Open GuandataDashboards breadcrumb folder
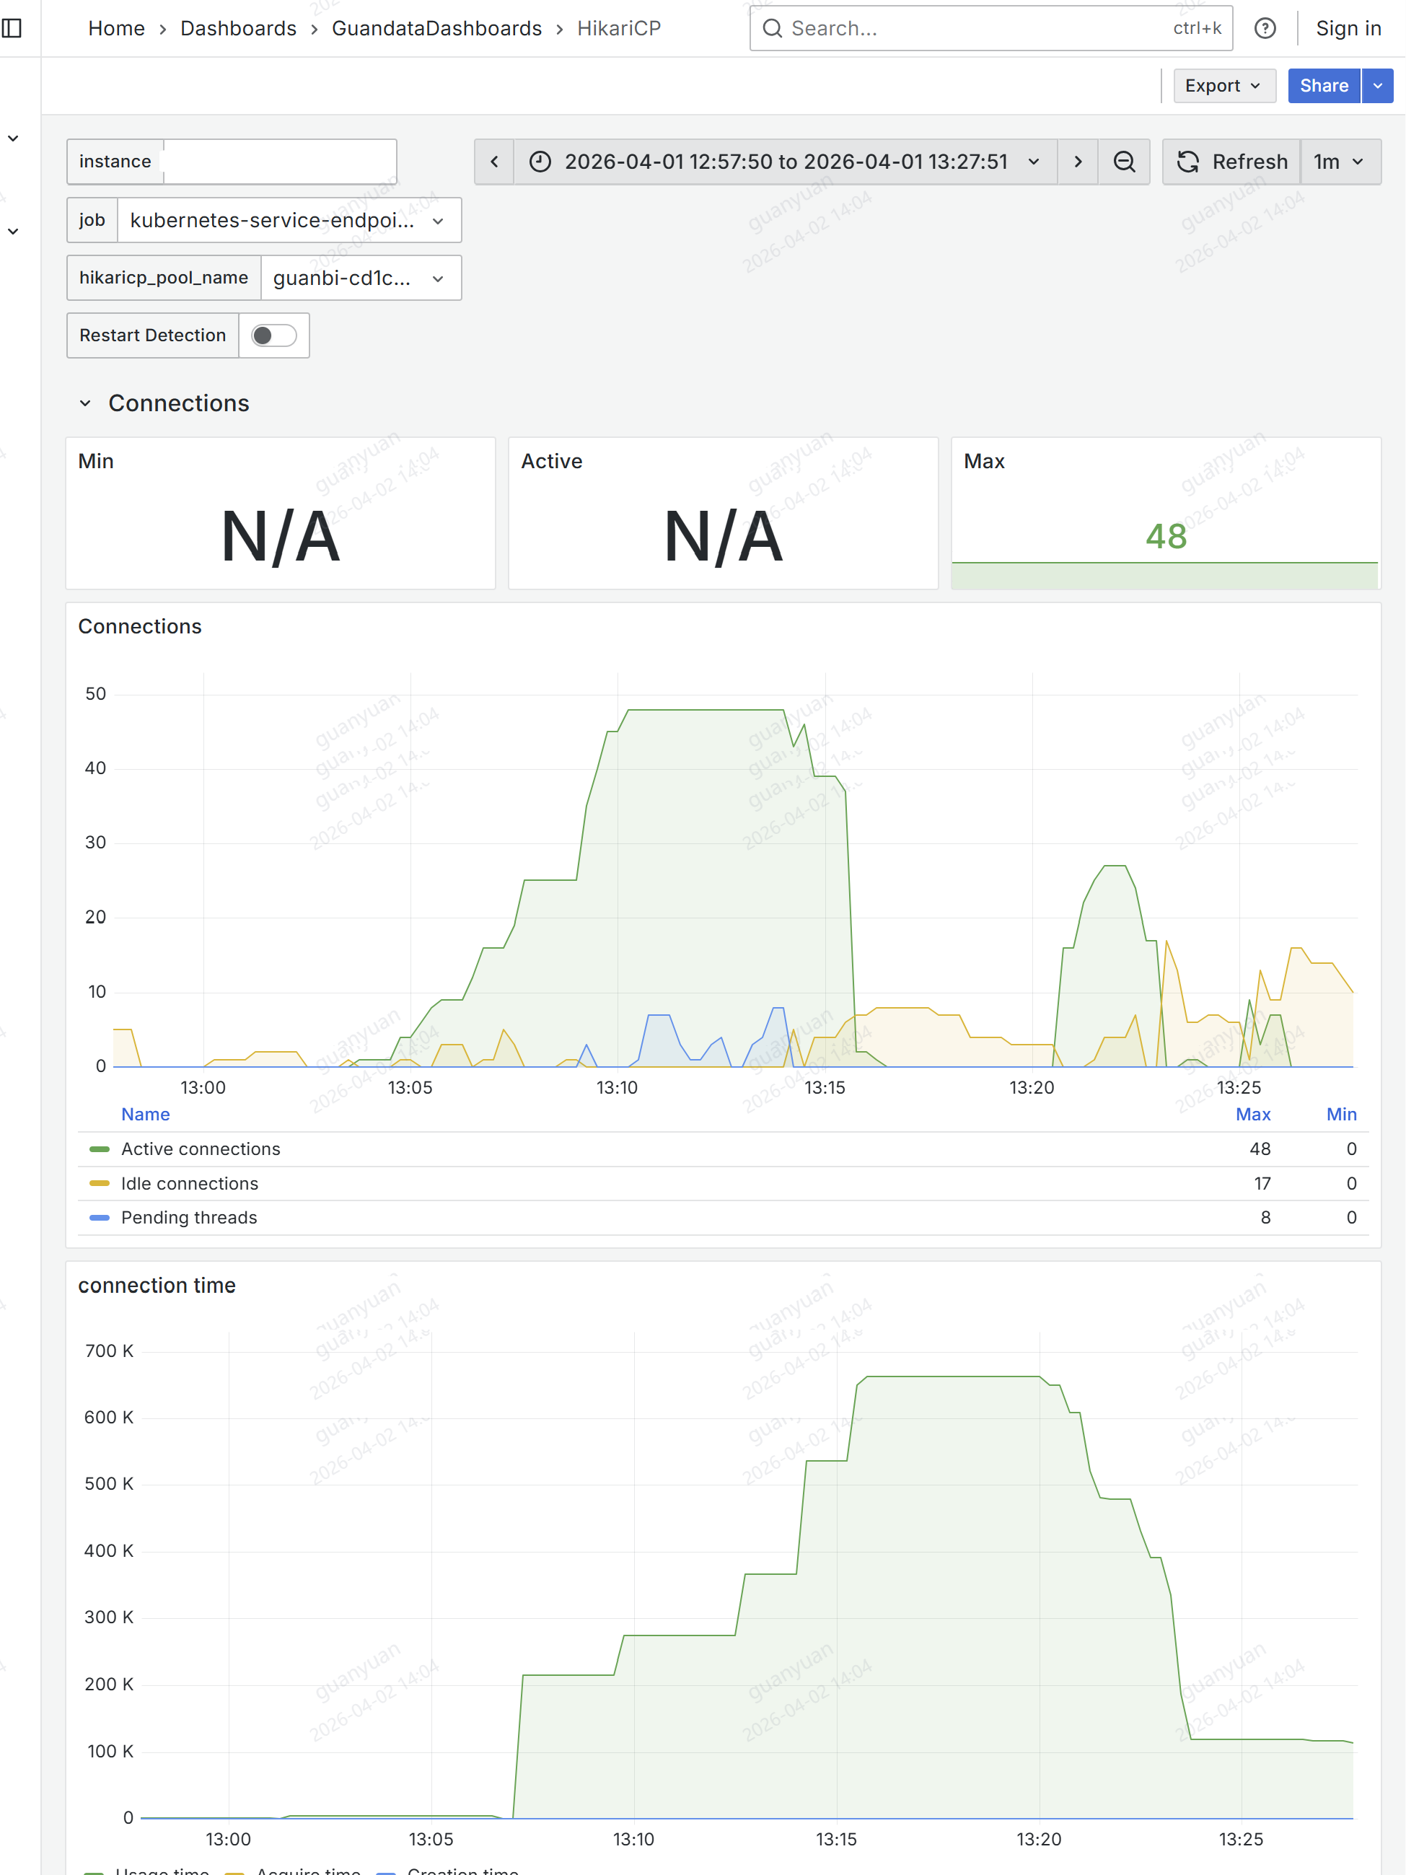The height and width of the screenshot is (1875, 1406). (x=436, y=29)
